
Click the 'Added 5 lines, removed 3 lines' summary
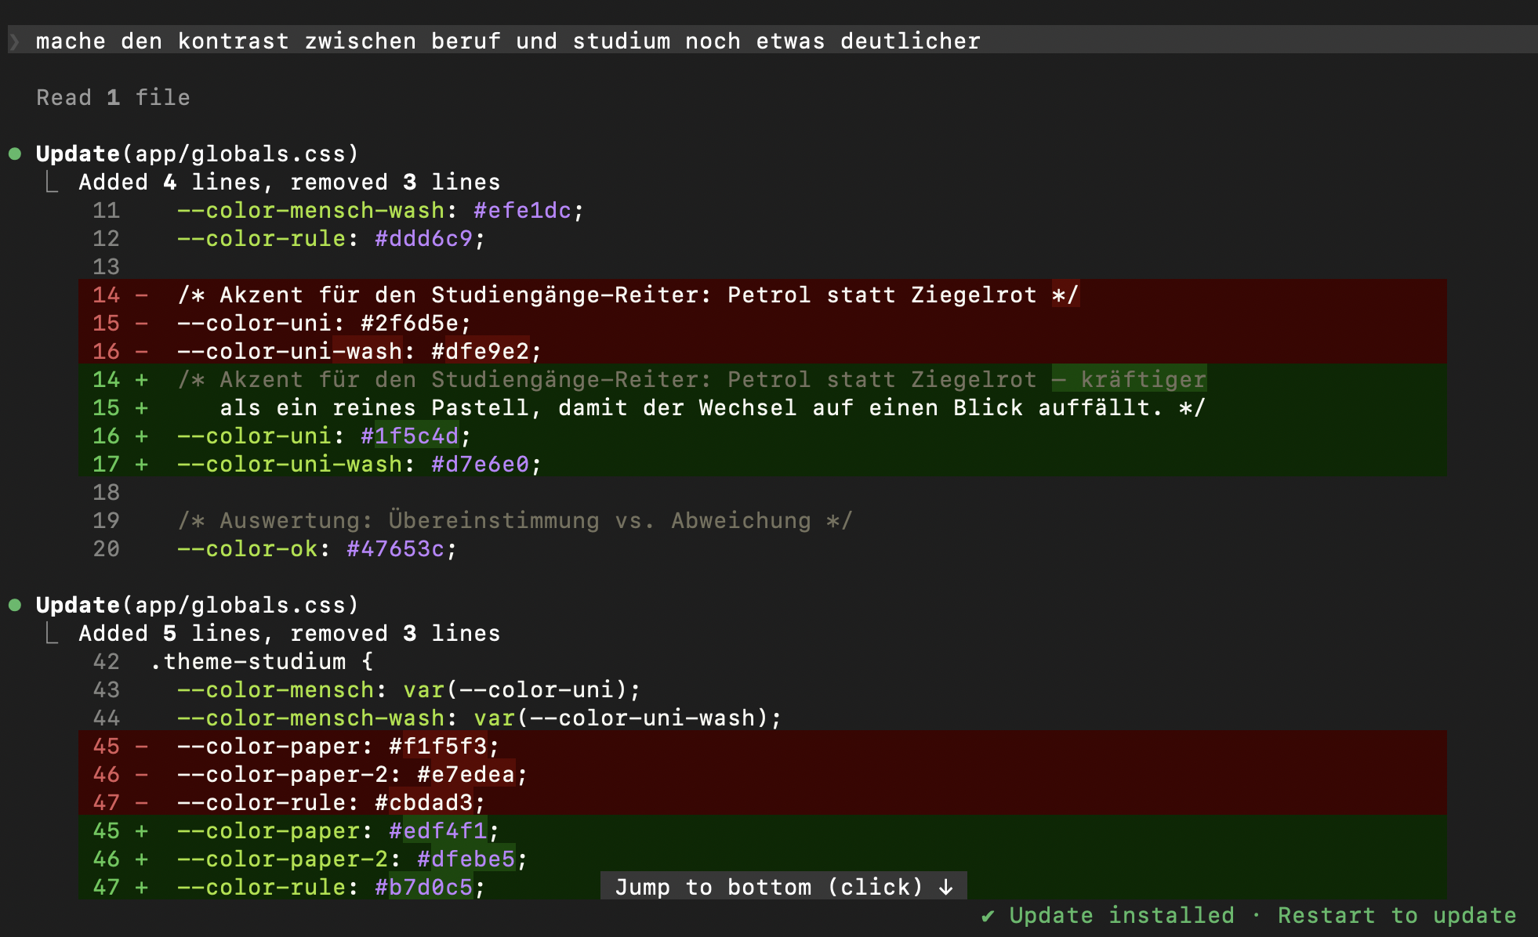click(x=289, y=633)
